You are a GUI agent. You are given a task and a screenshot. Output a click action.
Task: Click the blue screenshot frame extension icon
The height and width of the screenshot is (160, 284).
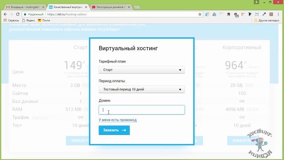[257, 14]
